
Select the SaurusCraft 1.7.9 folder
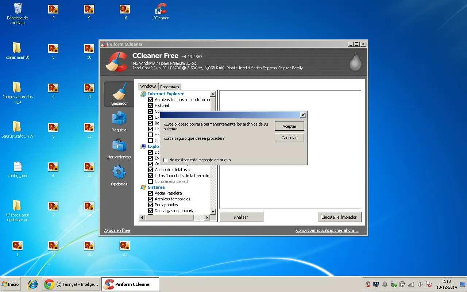[18, 130]
